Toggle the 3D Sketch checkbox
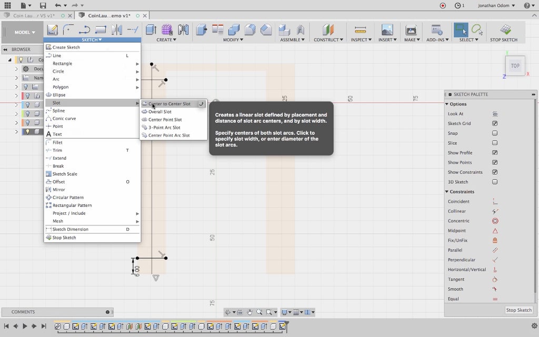The width and height of the screenshot is (539, 337). tap(495, 182)
